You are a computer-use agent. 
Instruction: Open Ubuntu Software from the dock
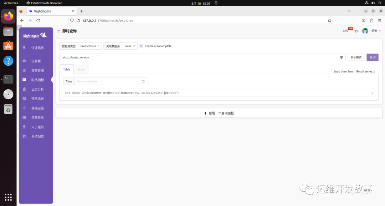[8, 46]
